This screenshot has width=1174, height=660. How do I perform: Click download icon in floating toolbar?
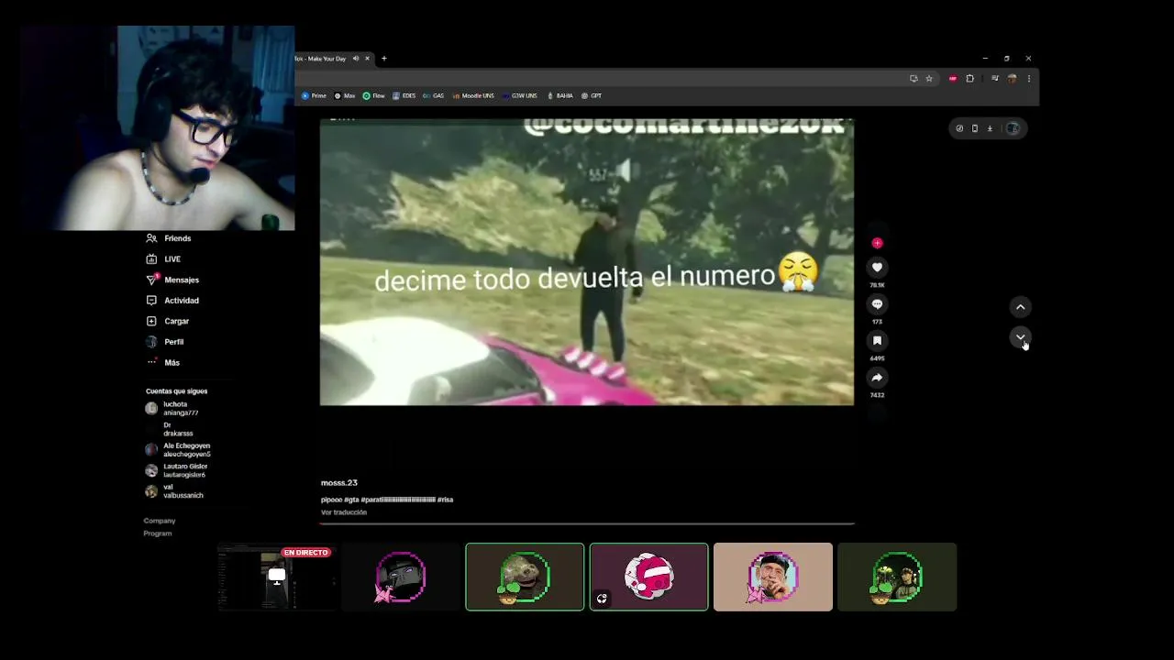[990, 128]
